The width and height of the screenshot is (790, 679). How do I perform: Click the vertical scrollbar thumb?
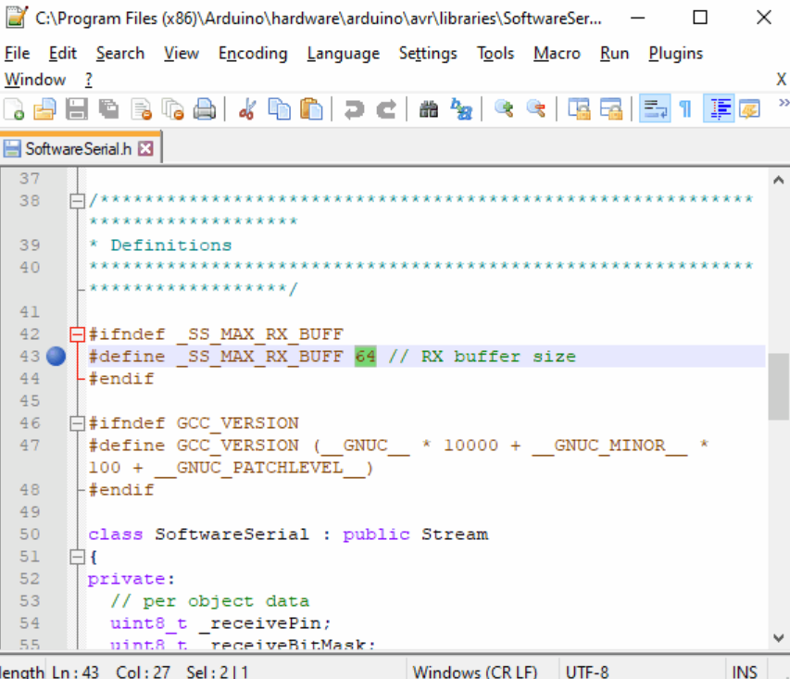[x=779, y=386]
